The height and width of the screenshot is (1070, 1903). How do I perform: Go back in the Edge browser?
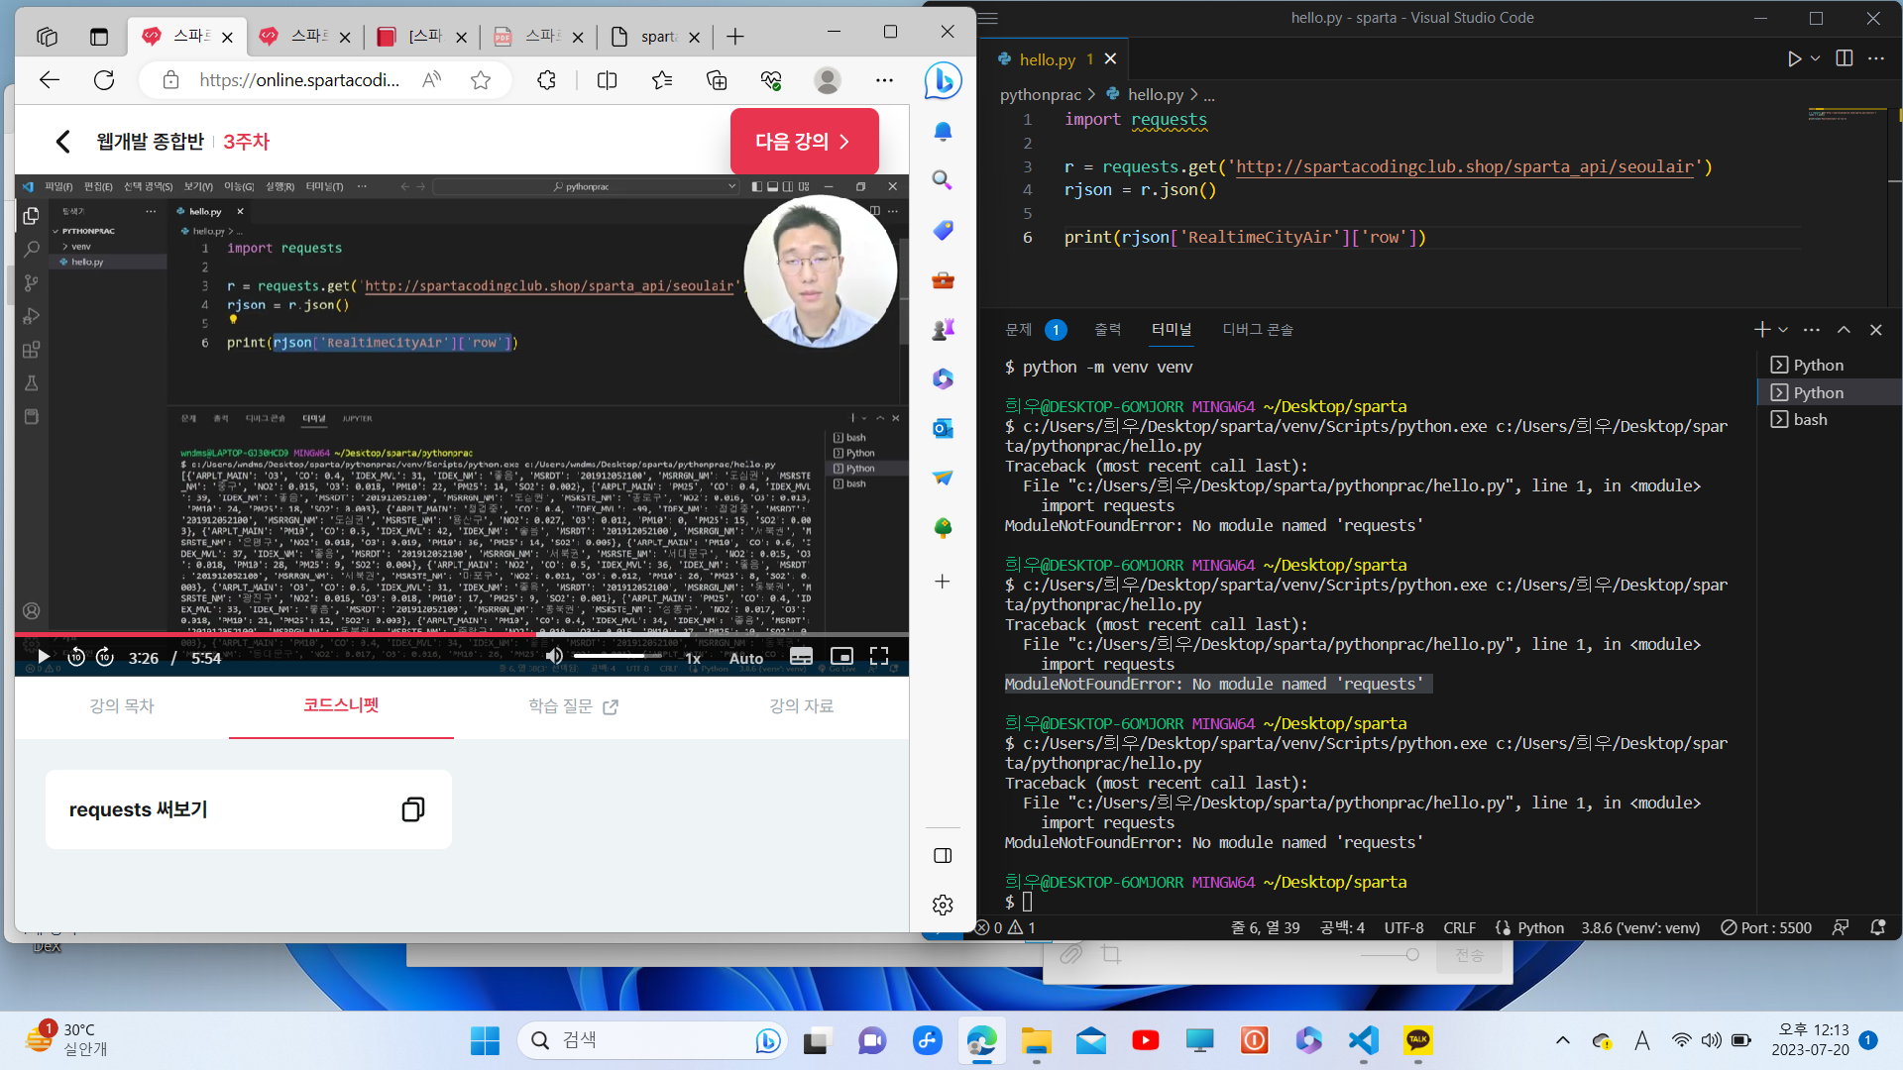pyautogui.click(x=50, y=80)
